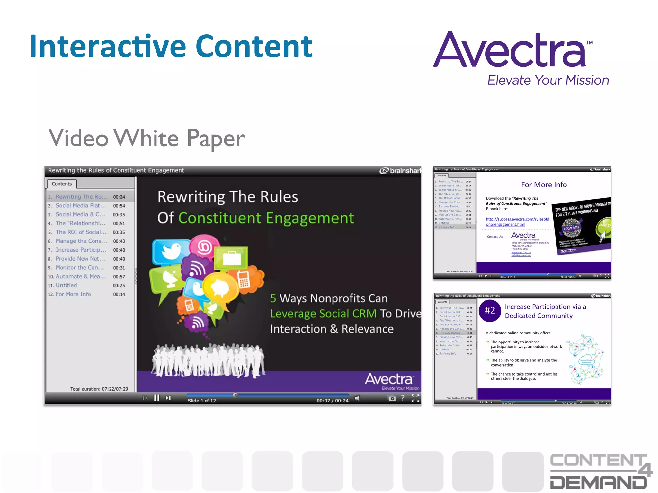The height and width of the screenshot is (493, 658).
Task: Click 'Slide 1 of 12' status text
Action: (202, 401)
